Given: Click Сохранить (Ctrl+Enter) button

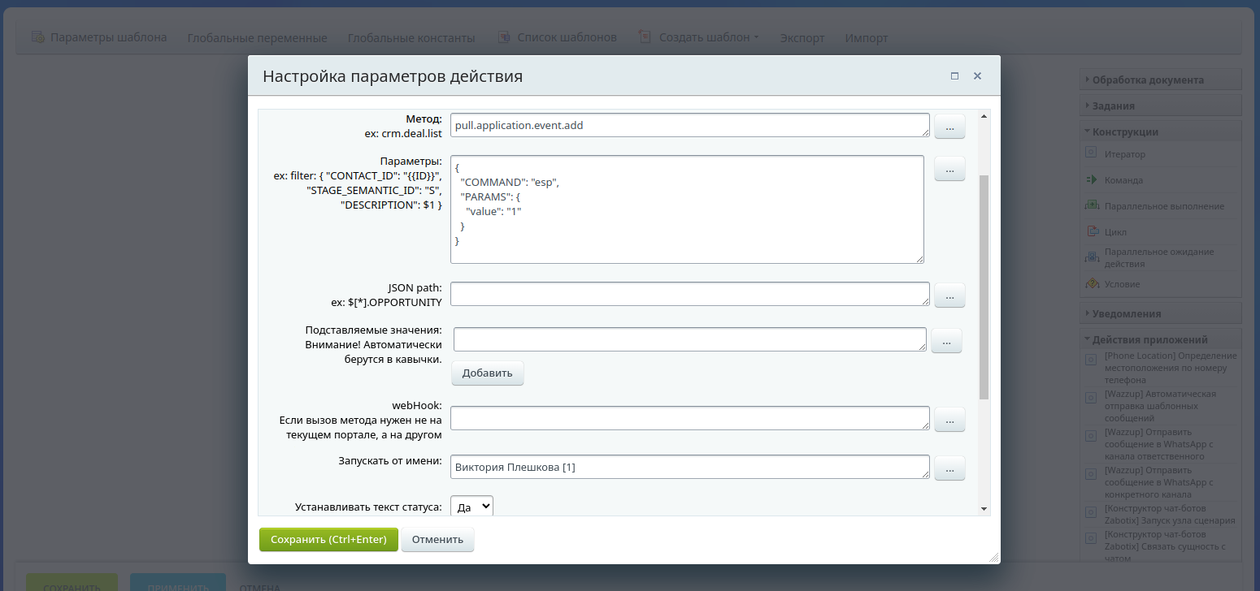Looking at the screenshot, I should click(x=328, y=540).
